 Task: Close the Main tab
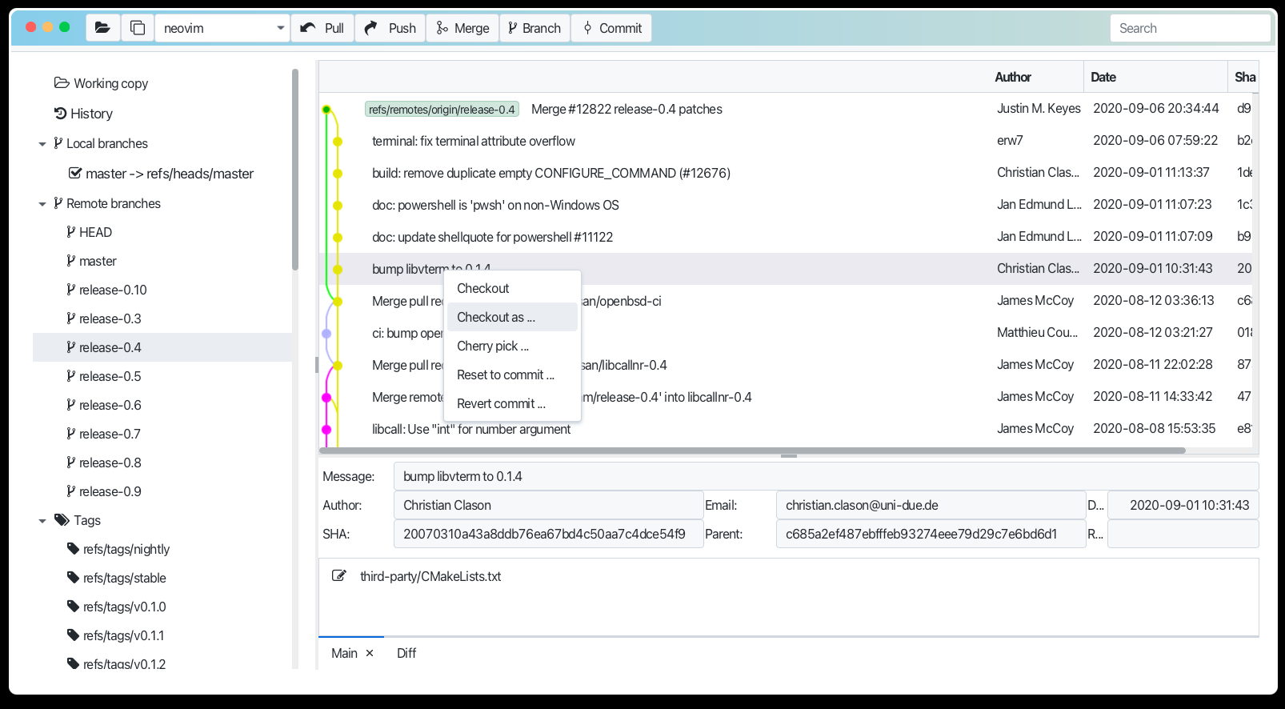coord(370,653)
